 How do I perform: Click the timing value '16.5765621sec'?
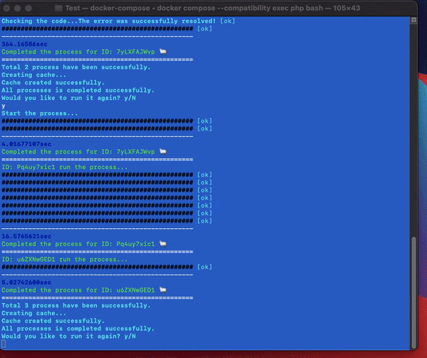[x=26, y=236]
